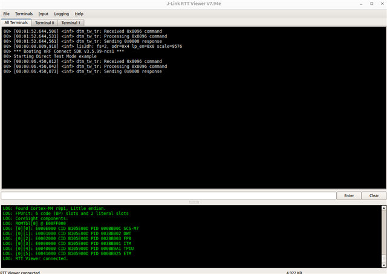Minimize the J-Link RTT Viewer window
387x274 pixels.
[361, 4]
